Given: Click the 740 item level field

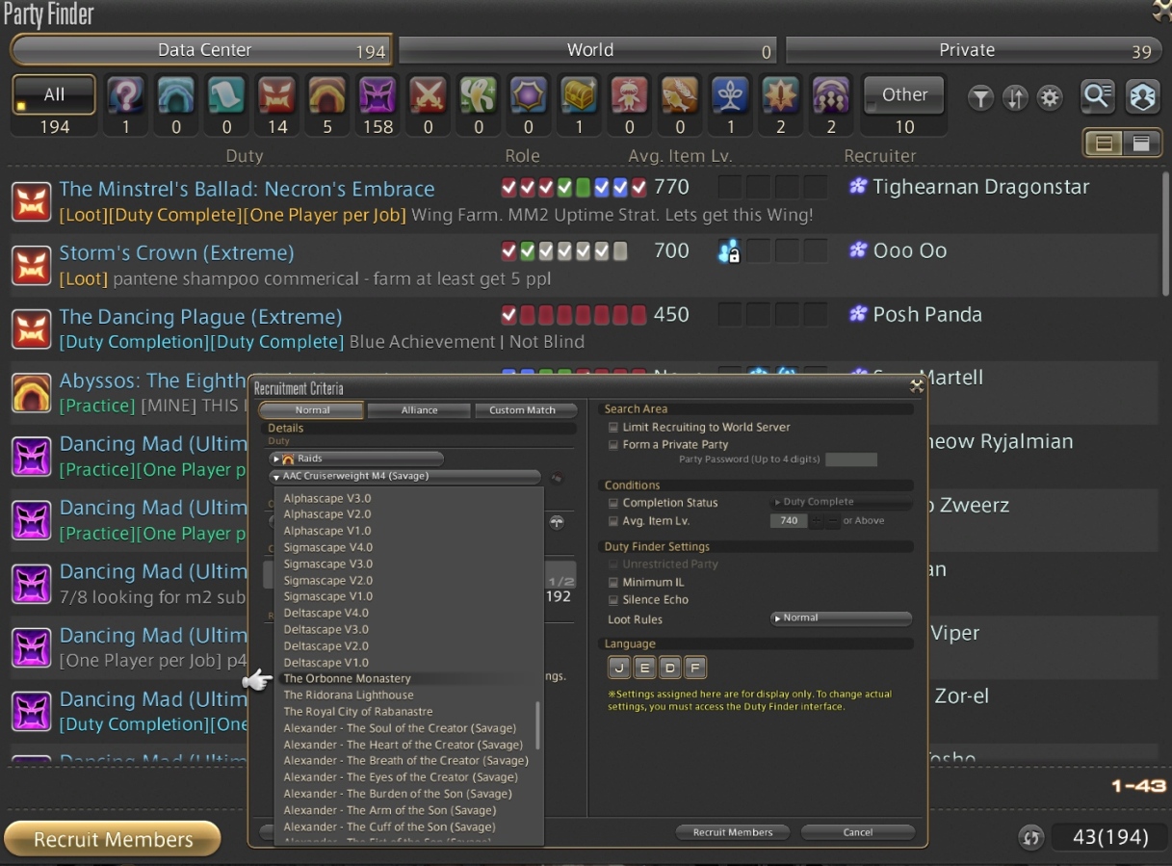Looking at the screenshot, I should tap(790, 520).
